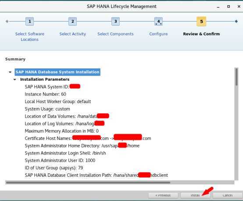Select Location of Log Volumes row
Viewport: 243px width, 201px height.
(64, 124)
